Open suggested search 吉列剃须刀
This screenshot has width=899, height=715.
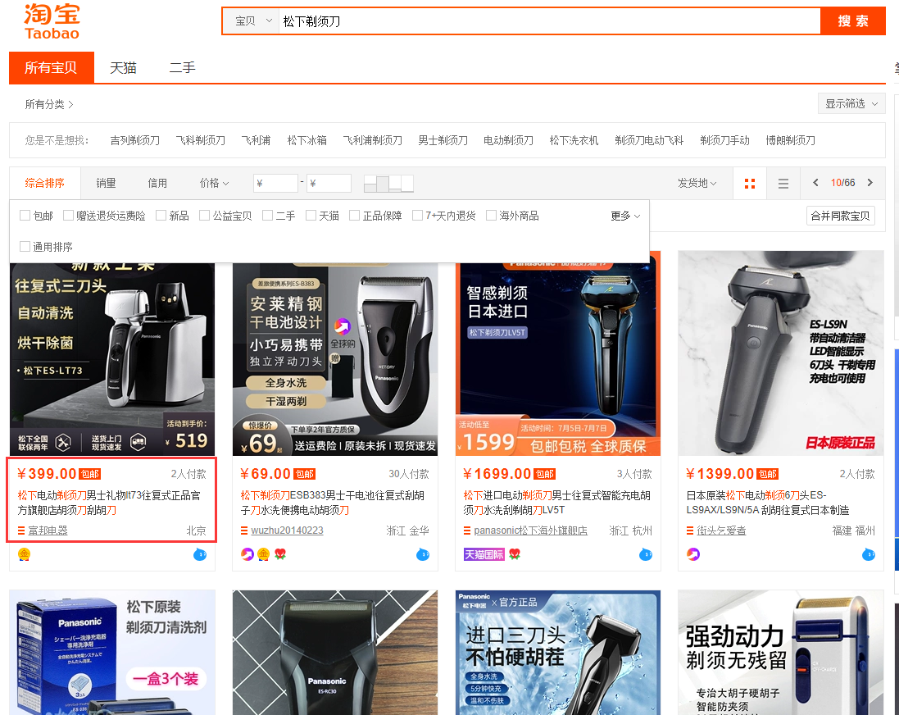(x=134, y=140)
